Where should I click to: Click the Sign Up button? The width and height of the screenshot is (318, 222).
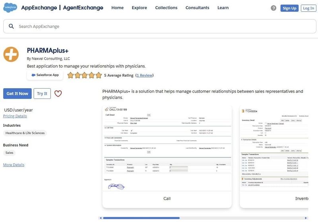coord(289,8)
